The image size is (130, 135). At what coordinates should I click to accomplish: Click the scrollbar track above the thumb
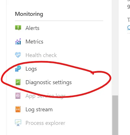(x=115, y=48)
